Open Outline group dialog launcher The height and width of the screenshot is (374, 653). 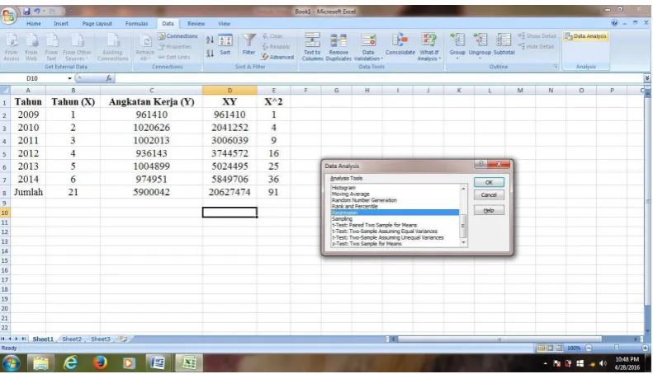(556, 67)
